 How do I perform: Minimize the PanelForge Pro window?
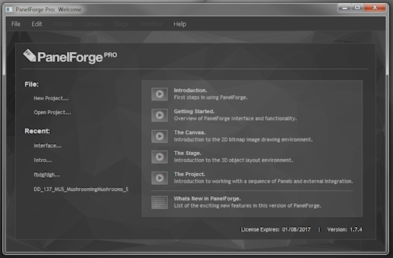(344, 8)
